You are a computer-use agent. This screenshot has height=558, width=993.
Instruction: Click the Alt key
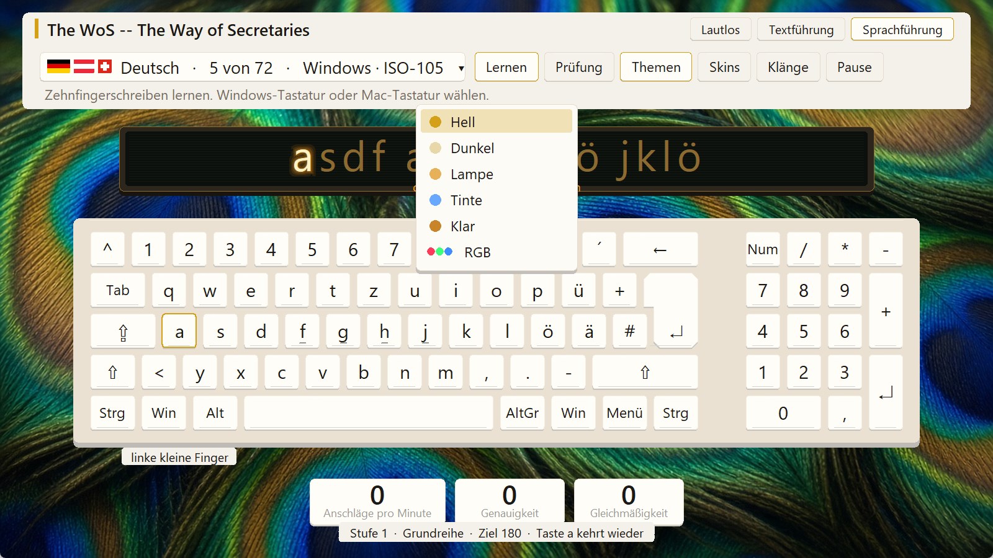click(x=215, y=413)
